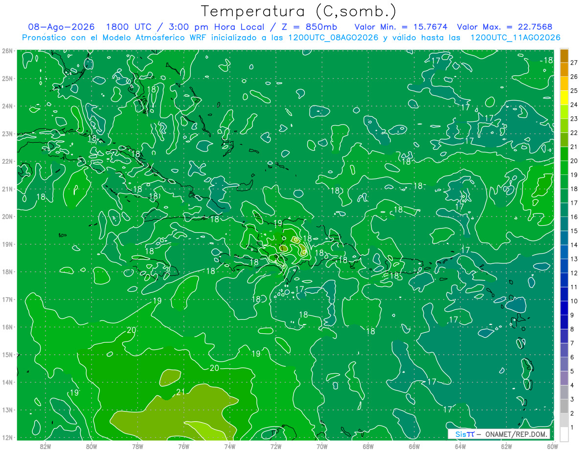The width and height of the screenshot is (587, 453).
Task: Click the "70W" longitude axis label
Action: [x=322, y=446]
